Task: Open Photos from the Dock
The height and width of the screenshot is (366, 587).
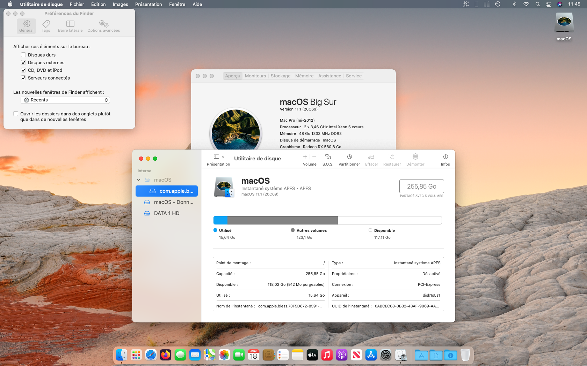Action: click(x=224, y=355)
